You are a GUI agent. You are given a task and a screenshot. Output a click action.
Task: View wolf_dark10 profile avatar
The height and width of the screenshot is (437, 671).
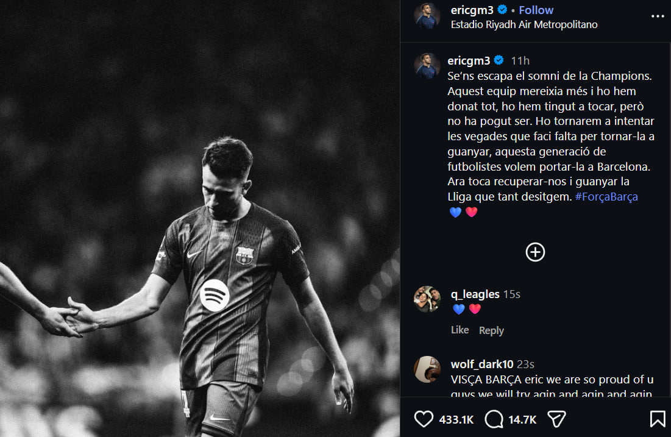click(x=427, y=369)
